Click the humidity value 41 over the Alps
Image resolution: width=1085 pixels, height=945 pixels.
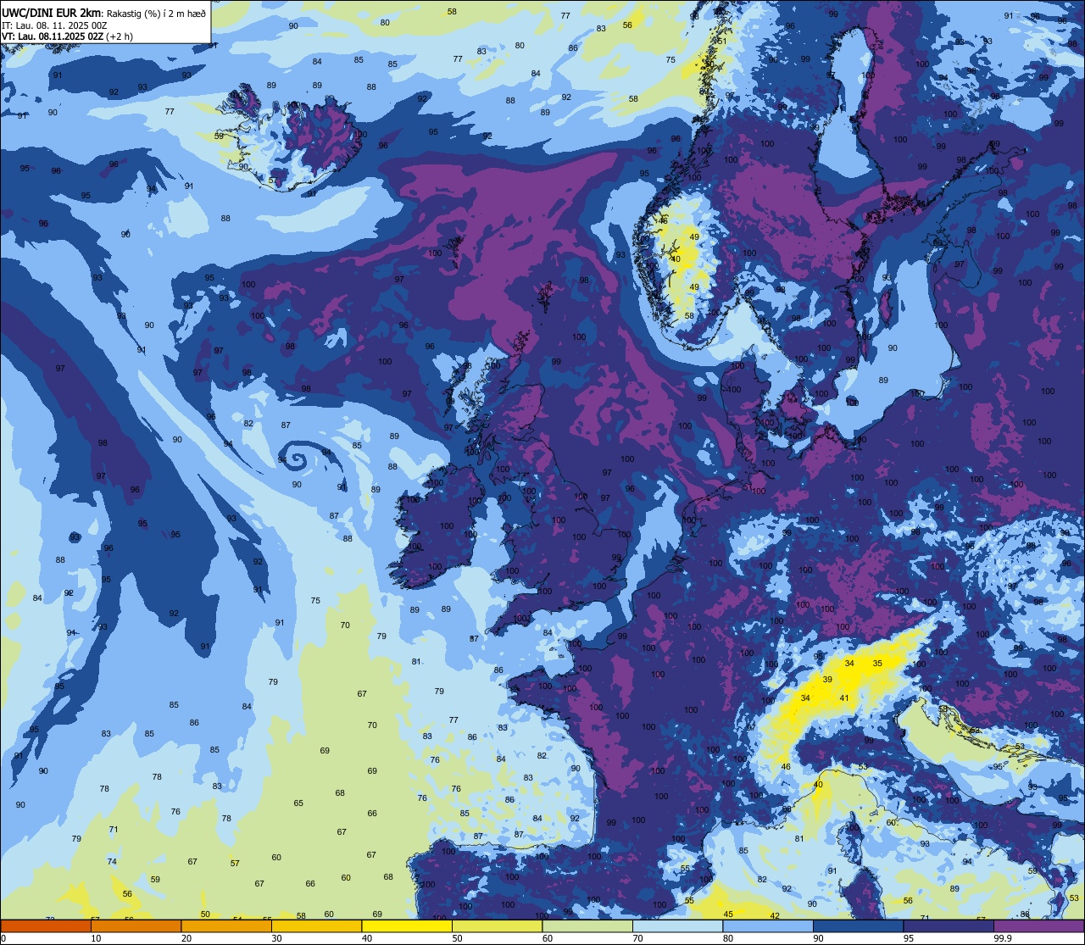(x=844, y=698)
